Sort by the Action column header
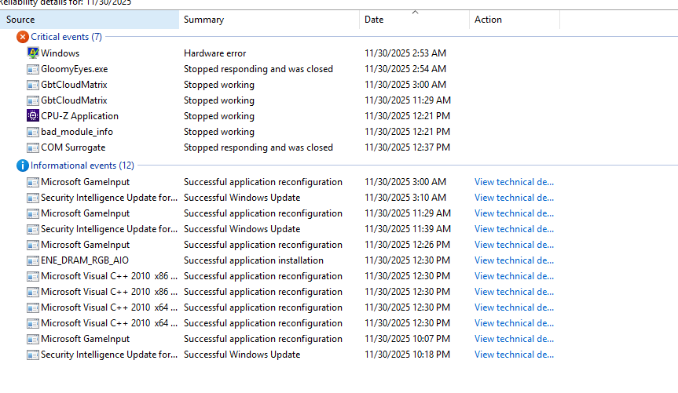678x393 pixels. (515, 20)
